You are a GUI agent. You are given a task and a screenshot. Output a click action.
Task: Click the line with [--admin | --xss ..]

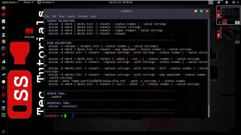coord(124,59)
